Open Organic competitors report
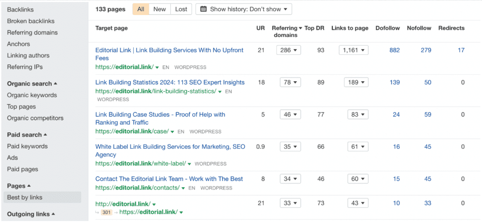This screenshot has height=222, width=482. tap(35, 118)
